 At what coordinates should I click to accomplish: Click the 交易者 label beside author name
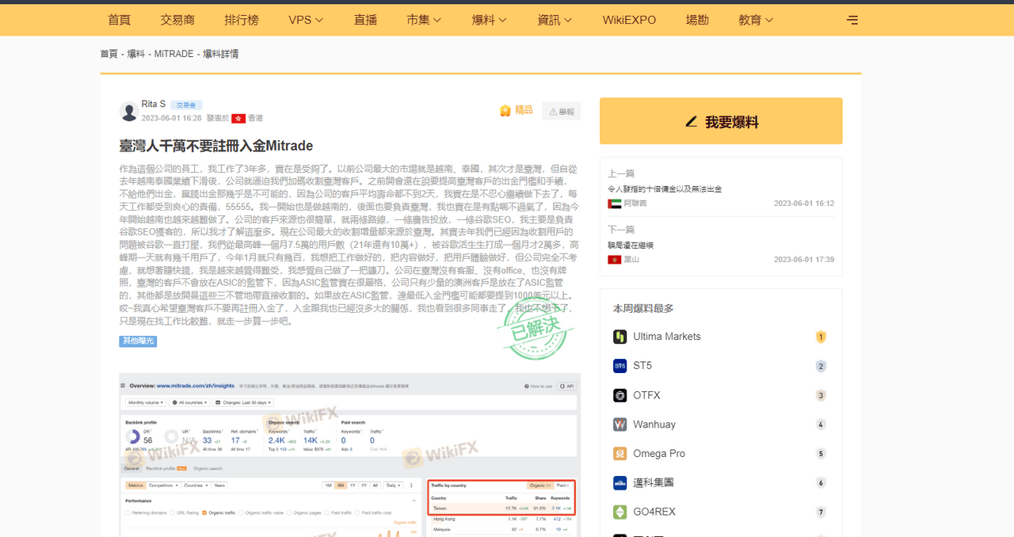tap(186, 105)
